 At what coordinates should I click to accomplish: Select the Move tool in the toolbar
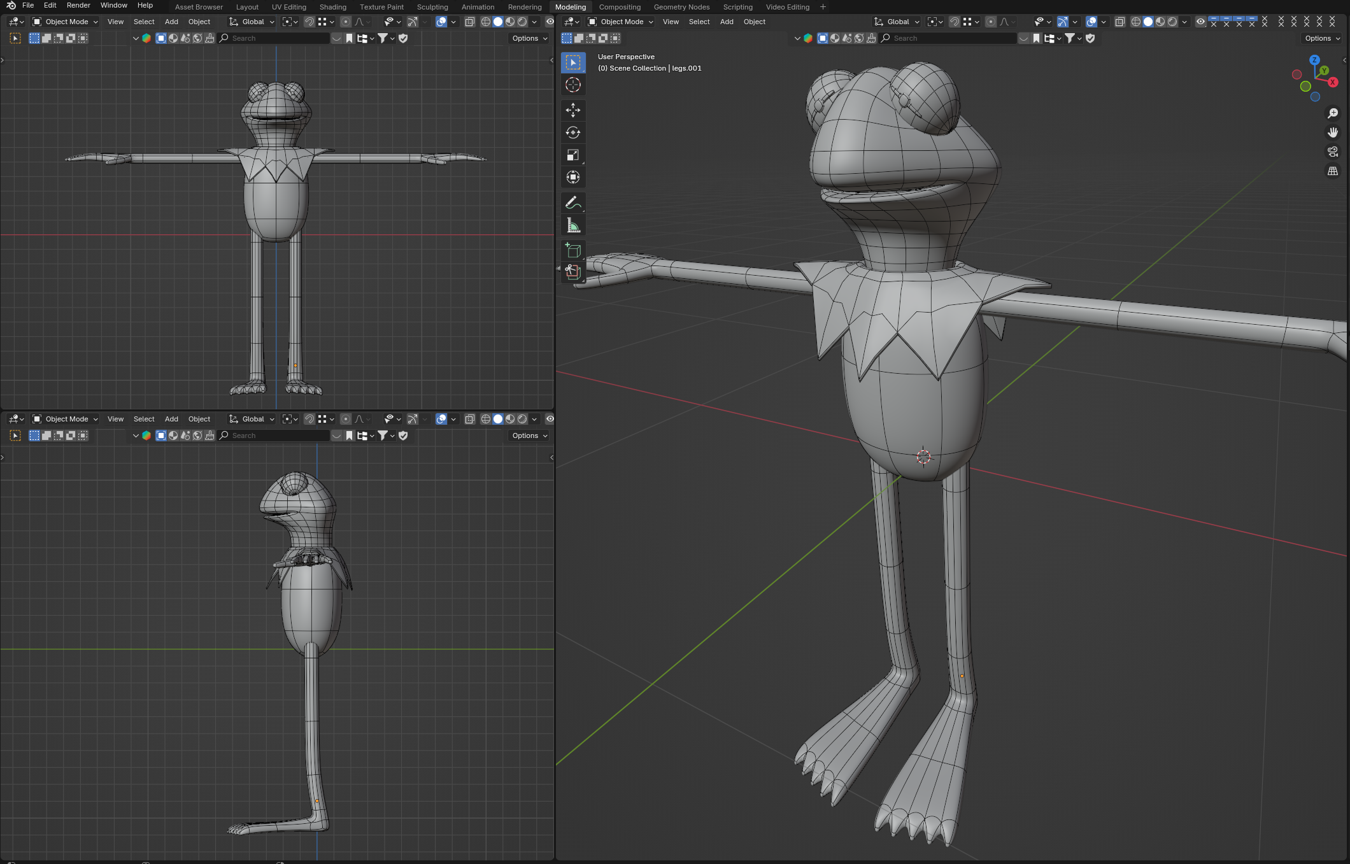[573, 110]
